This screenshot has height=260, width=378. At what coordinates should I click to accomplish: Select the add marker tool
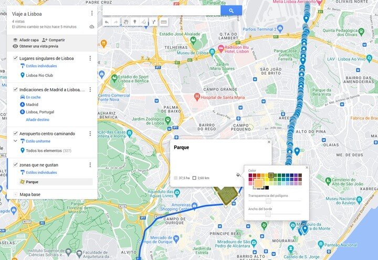(135, 22)
